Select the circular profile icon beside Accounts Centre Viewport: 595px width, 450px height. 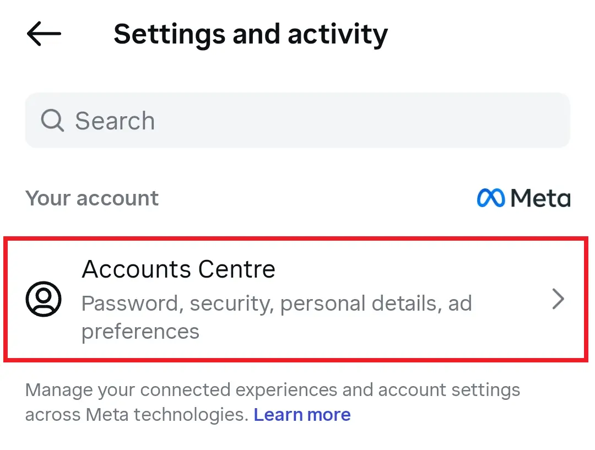[44, 299]
